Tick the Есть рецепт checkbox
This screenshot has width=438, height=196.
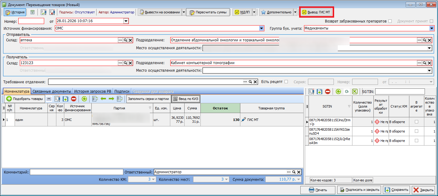click(x=286, y=82)
